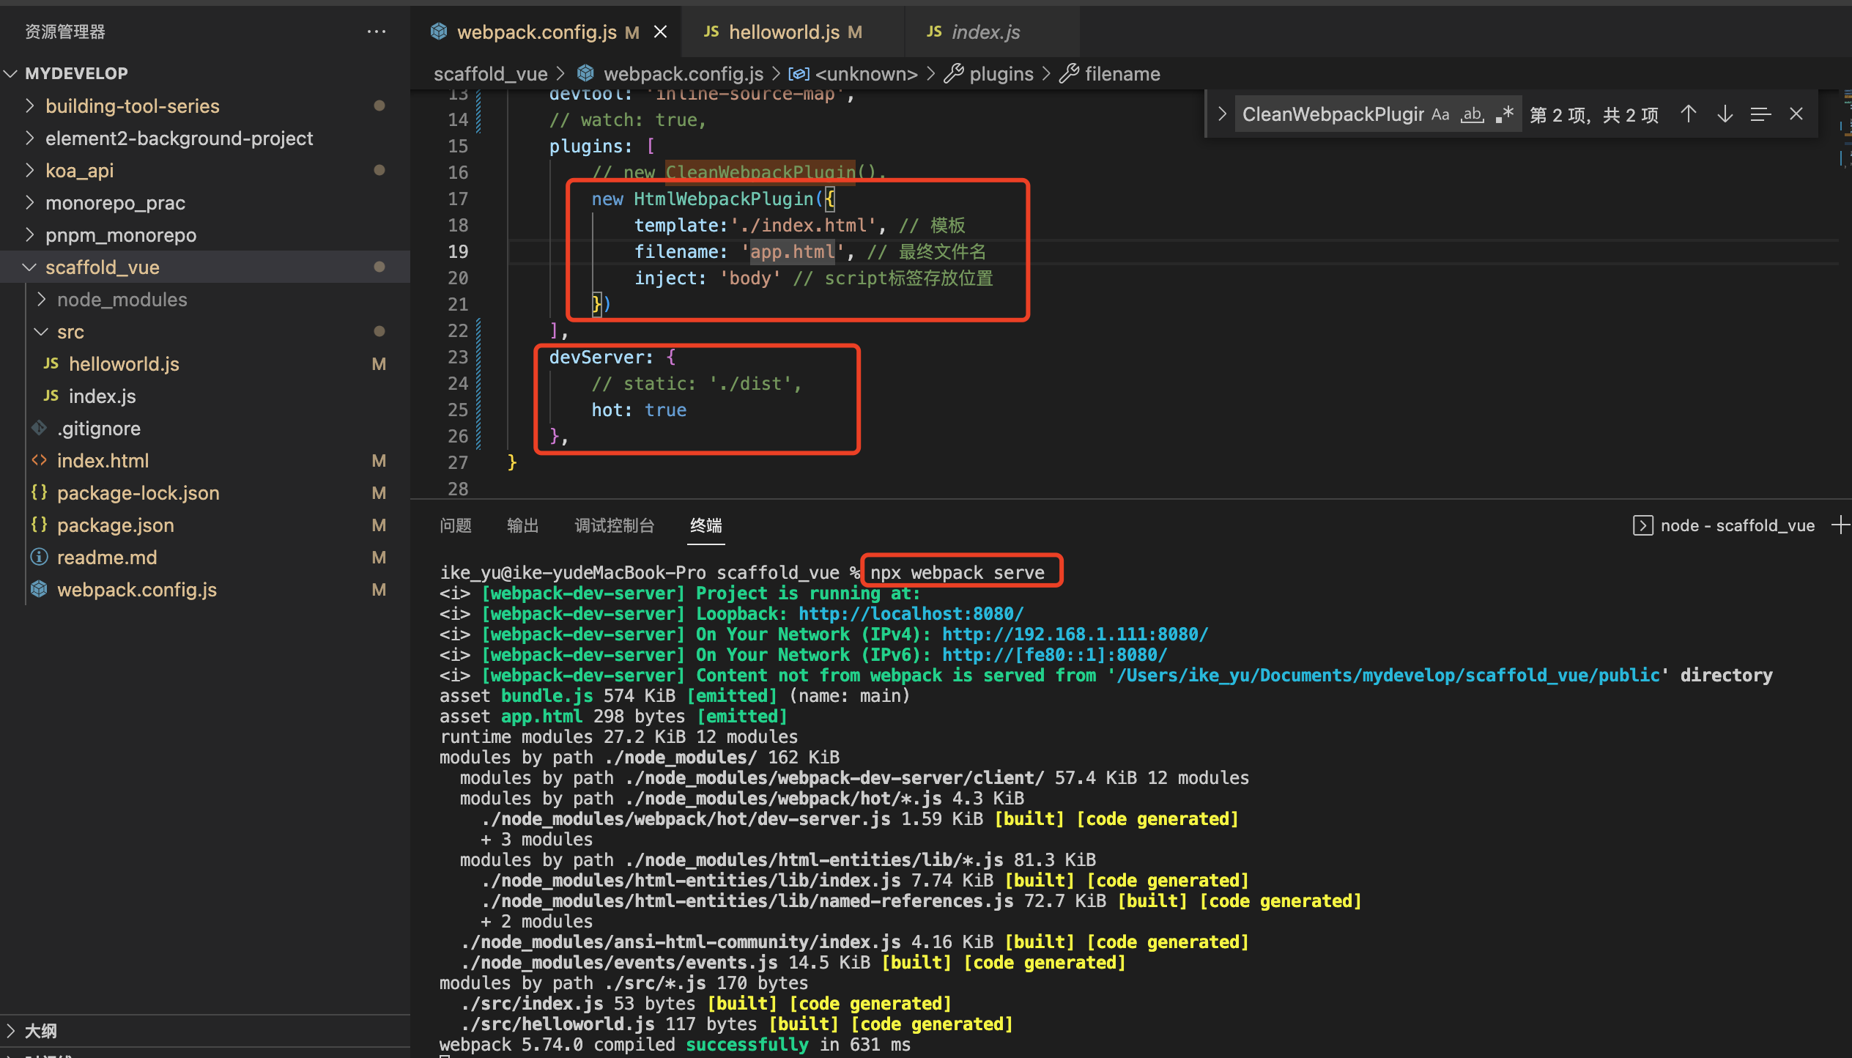Click webpack.config.js file icon in explorer
1852x1058 pixels.
click(x=40, y=589)
